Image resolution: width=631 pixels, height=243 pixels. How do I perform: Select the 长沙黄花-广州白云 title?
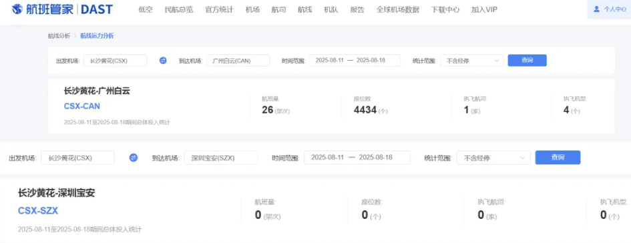pyautogui.click(x=97, y=91)
